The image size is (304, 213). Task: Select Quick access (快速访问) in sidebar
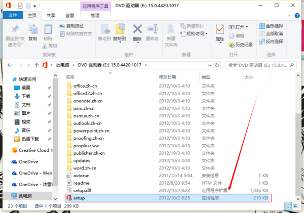24,79
